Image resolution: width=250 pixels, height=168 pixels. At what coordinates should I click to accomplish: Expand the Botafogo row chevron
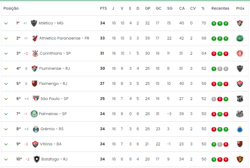pyautogui.click(x=6, y=159)
